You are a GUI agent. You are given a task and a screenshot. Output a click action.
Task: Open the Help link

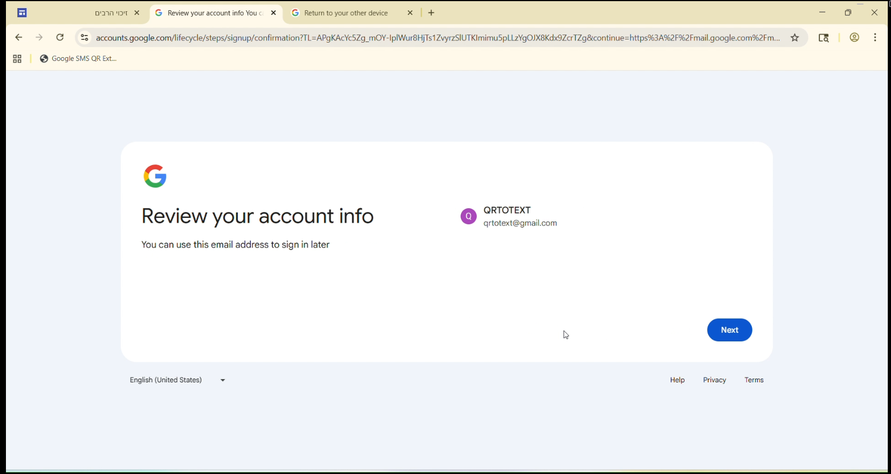pos(677,381)
